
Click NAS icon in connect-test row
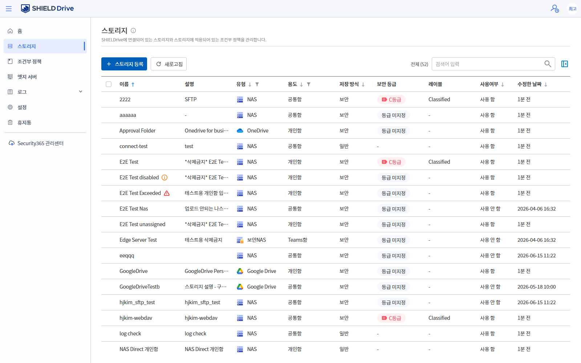pyautogui.click(x=240, y=146)
